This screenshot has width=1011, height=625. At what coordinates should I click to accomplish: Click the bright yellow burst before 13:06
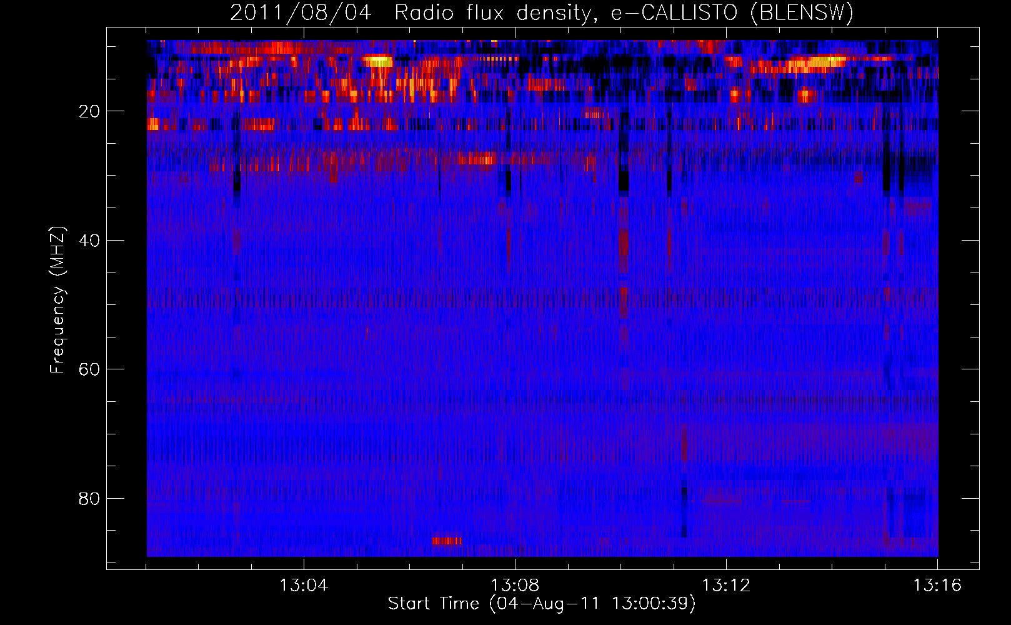tap(377, 61)
